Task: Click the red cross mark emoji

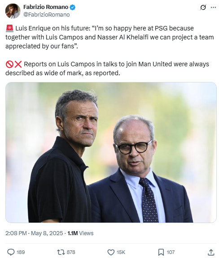Action: coord(18,64)
